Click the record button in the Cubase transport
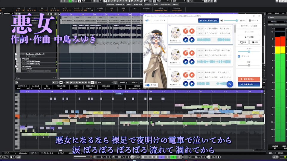The height and width of the screenshot is (161, 287). pyautogui.click(x=179, y=157)
